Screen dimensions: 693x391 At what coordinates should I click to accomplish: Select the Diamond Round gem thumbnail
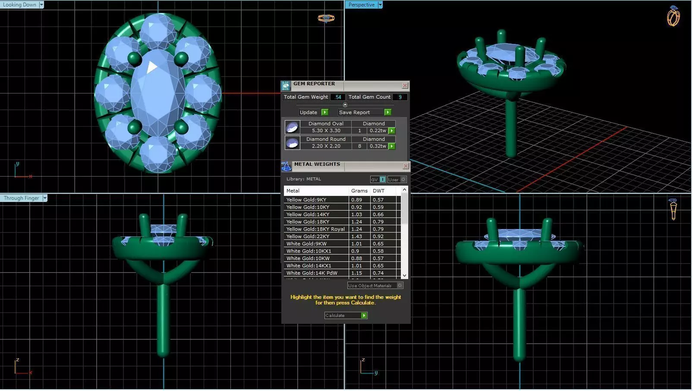tap(292, 143)
